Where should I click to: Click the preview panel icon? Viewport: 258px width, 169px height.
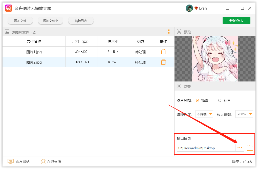179,32
